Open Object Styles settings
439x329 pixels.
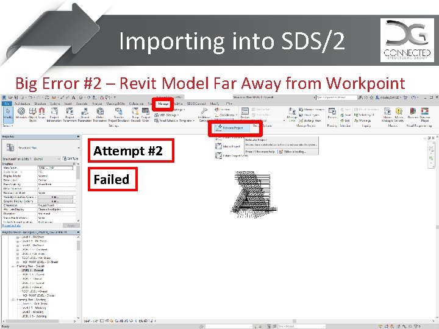coord(33,115)
